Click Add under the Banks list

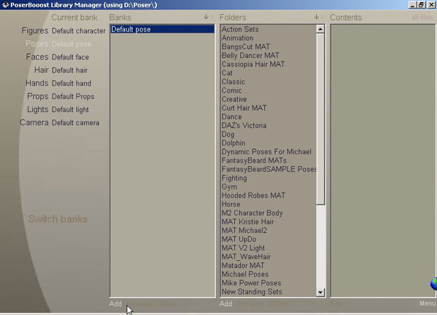[115, 303]
